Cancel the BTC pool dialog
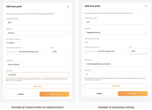Image resolution: width=152 pixels, height=110 pixels. click(x=21, y=94)
